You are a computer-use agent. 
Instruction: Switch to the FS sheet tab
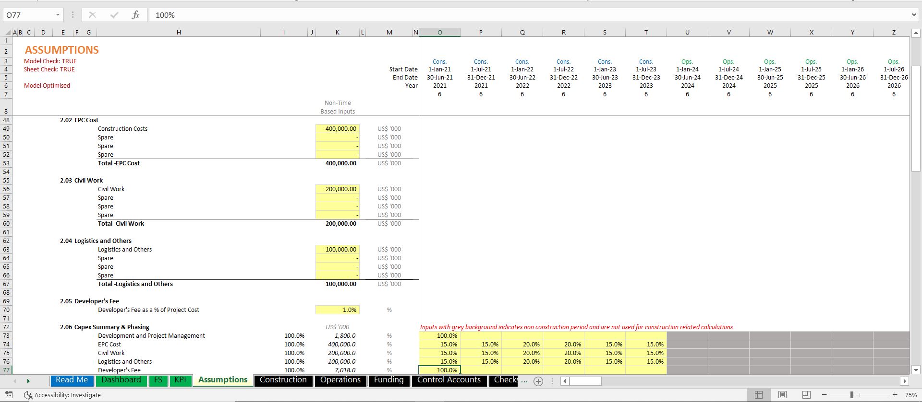coord(158,380)
